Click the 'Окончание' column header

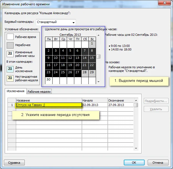(x=121, y=100)
